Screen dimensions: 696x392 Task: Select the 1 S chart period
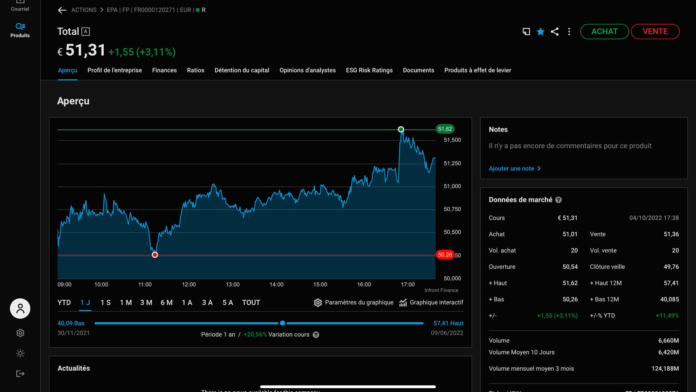[105, 303]
